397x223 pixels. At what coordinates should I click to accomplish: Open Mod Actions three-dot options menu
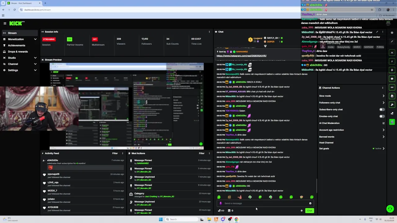[209, 153]
